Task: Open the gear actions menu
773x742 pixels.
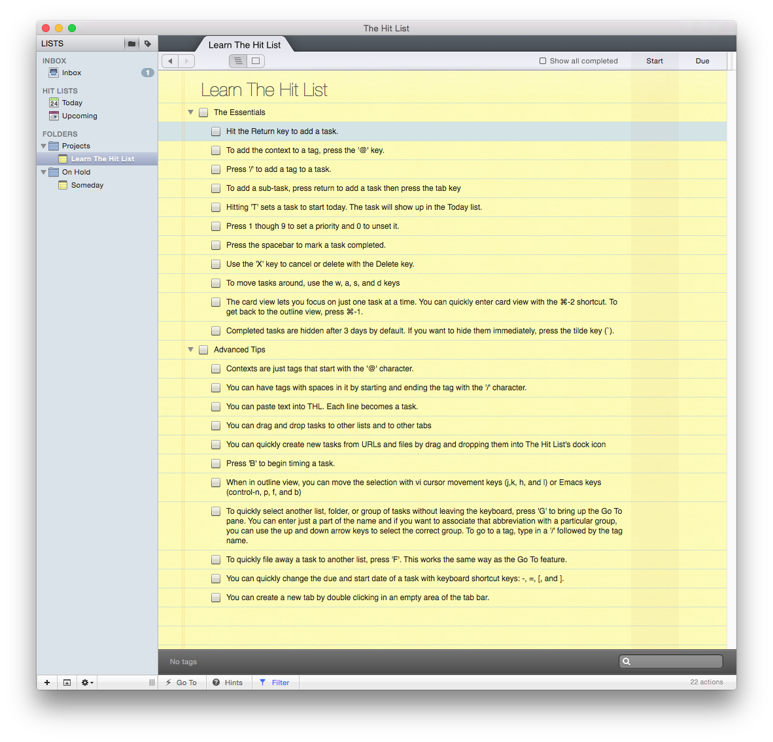Action: point(86,683)
